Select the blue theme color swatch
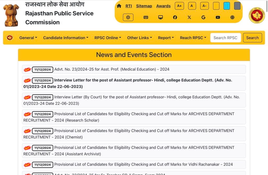The image size is (268, 175). (227, 6)
